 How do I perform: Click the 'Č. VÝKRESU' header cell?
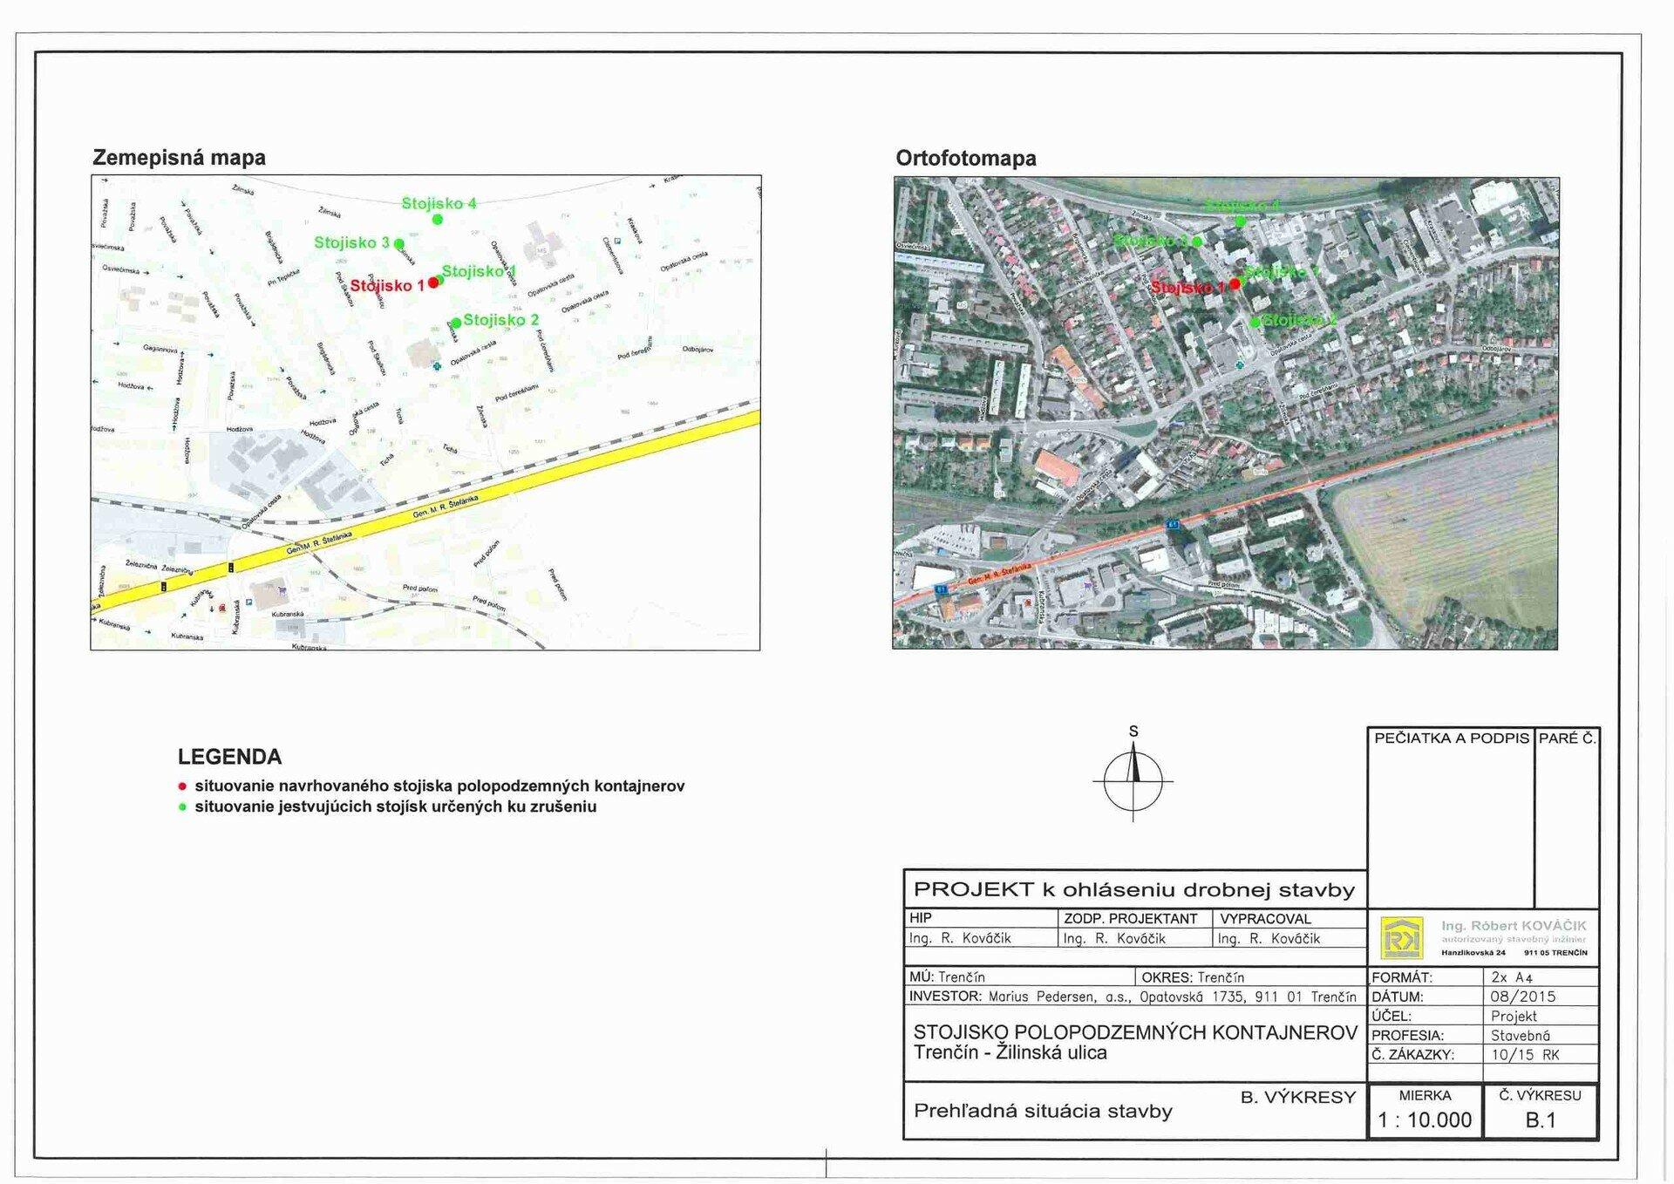pyautogui.click(x=1541, y=1096)
